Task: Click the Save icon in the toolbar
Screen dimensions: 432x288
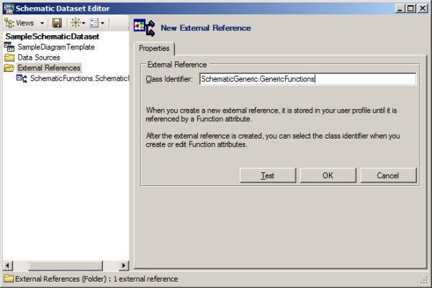Action: [x=57, y=23]
